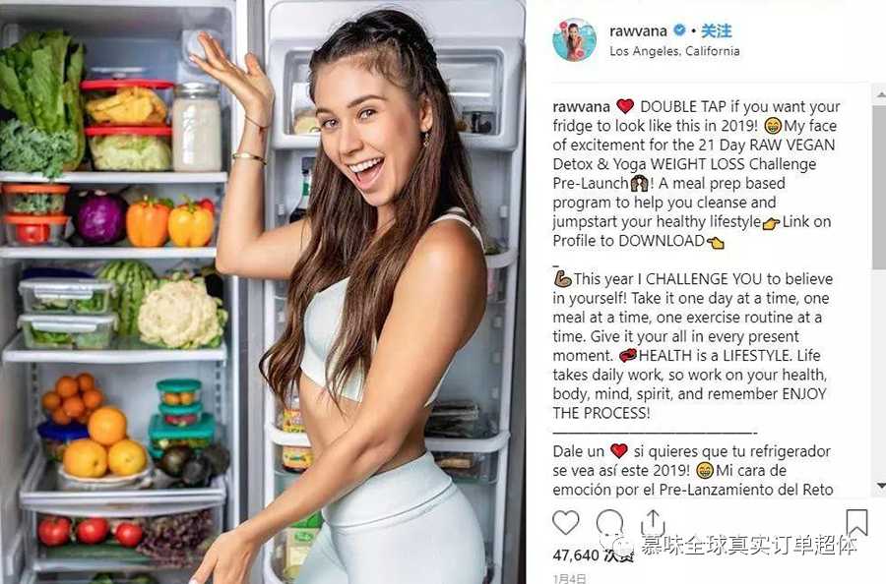The image size is (886, 584).
Task: Click rawvana username at the caption start
Action: point(582,106)
